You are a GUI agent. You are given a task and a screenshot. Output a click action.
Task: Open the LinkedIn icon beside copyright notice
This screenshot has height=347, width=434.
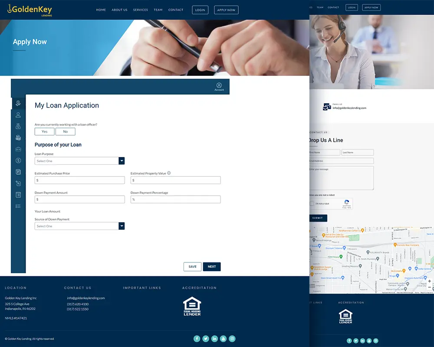214,339
